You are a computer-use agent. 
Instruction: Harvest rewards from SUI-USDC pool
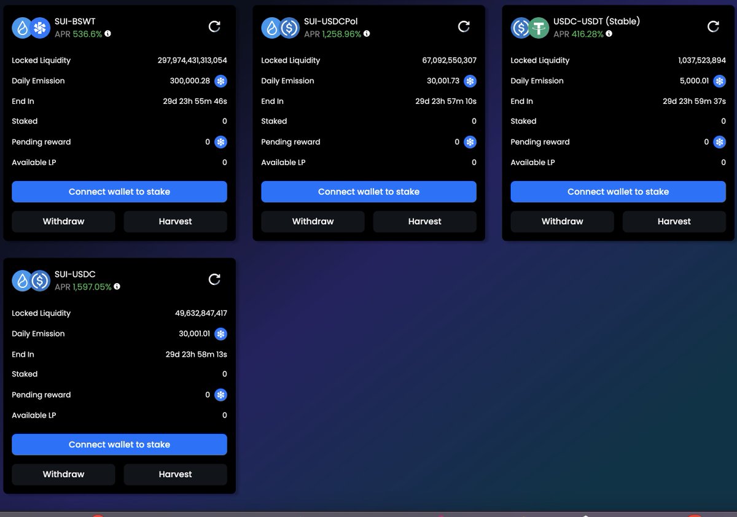176,475
